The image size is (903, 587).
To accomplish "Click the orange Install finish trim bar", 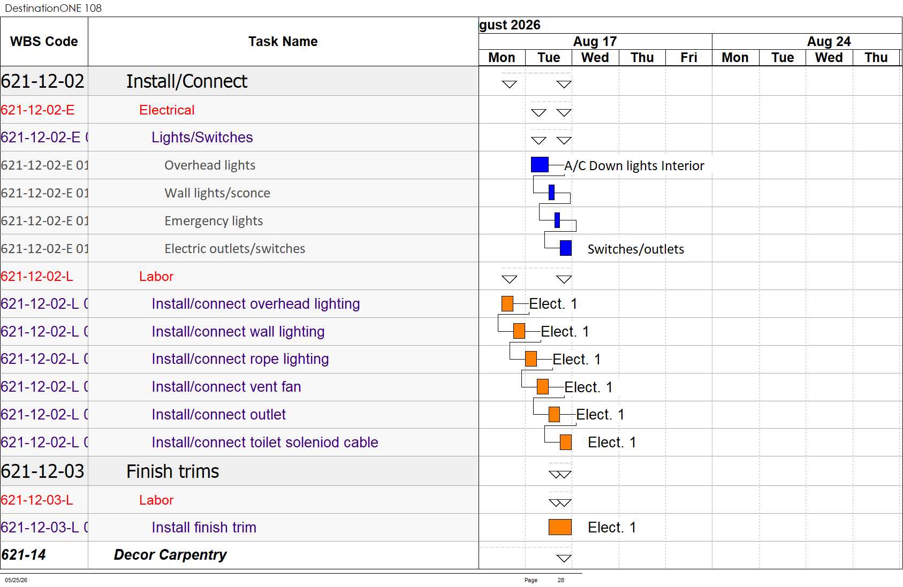I will pos(560,527).
